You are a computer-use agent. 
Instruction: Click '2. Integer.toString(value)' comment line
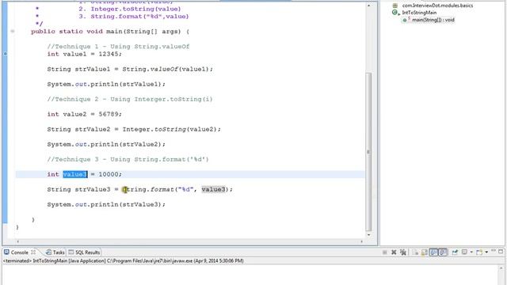[130, 9]
